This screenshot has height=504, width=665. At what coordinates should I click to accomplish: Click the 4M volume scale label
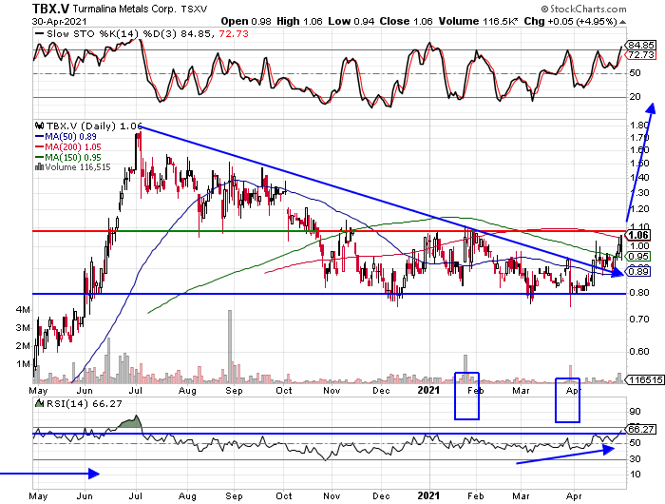point(24,310)
